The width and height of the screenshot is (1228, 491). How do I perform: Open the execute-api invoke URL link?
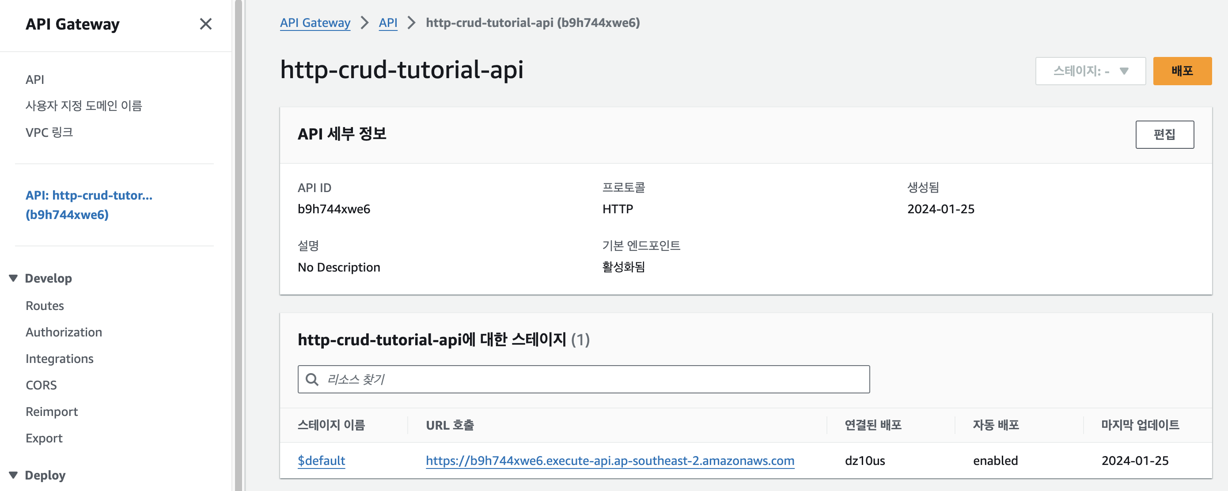[610, 461]
